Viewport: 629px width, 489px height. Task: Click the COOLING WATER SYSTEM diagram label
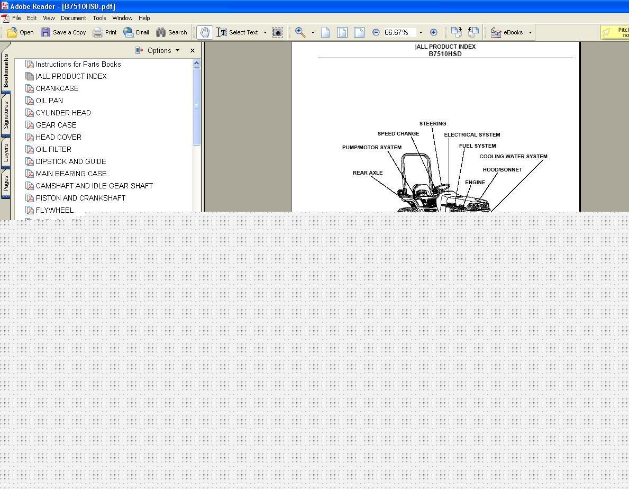tap(513, 157)
